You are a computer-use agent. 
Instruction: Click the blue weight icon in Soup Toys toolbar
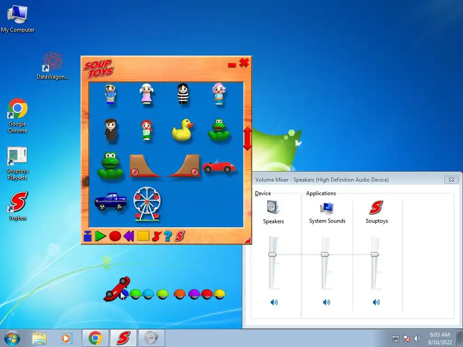coord(87,236)
